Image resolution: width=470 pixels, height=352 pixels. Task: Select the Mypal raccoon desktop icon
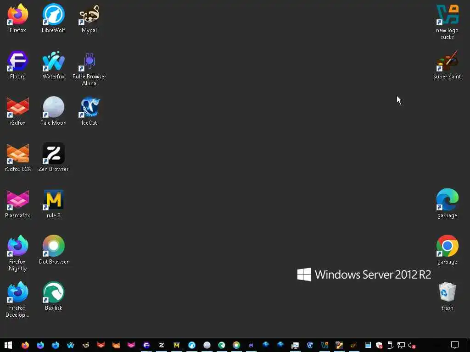90,18
